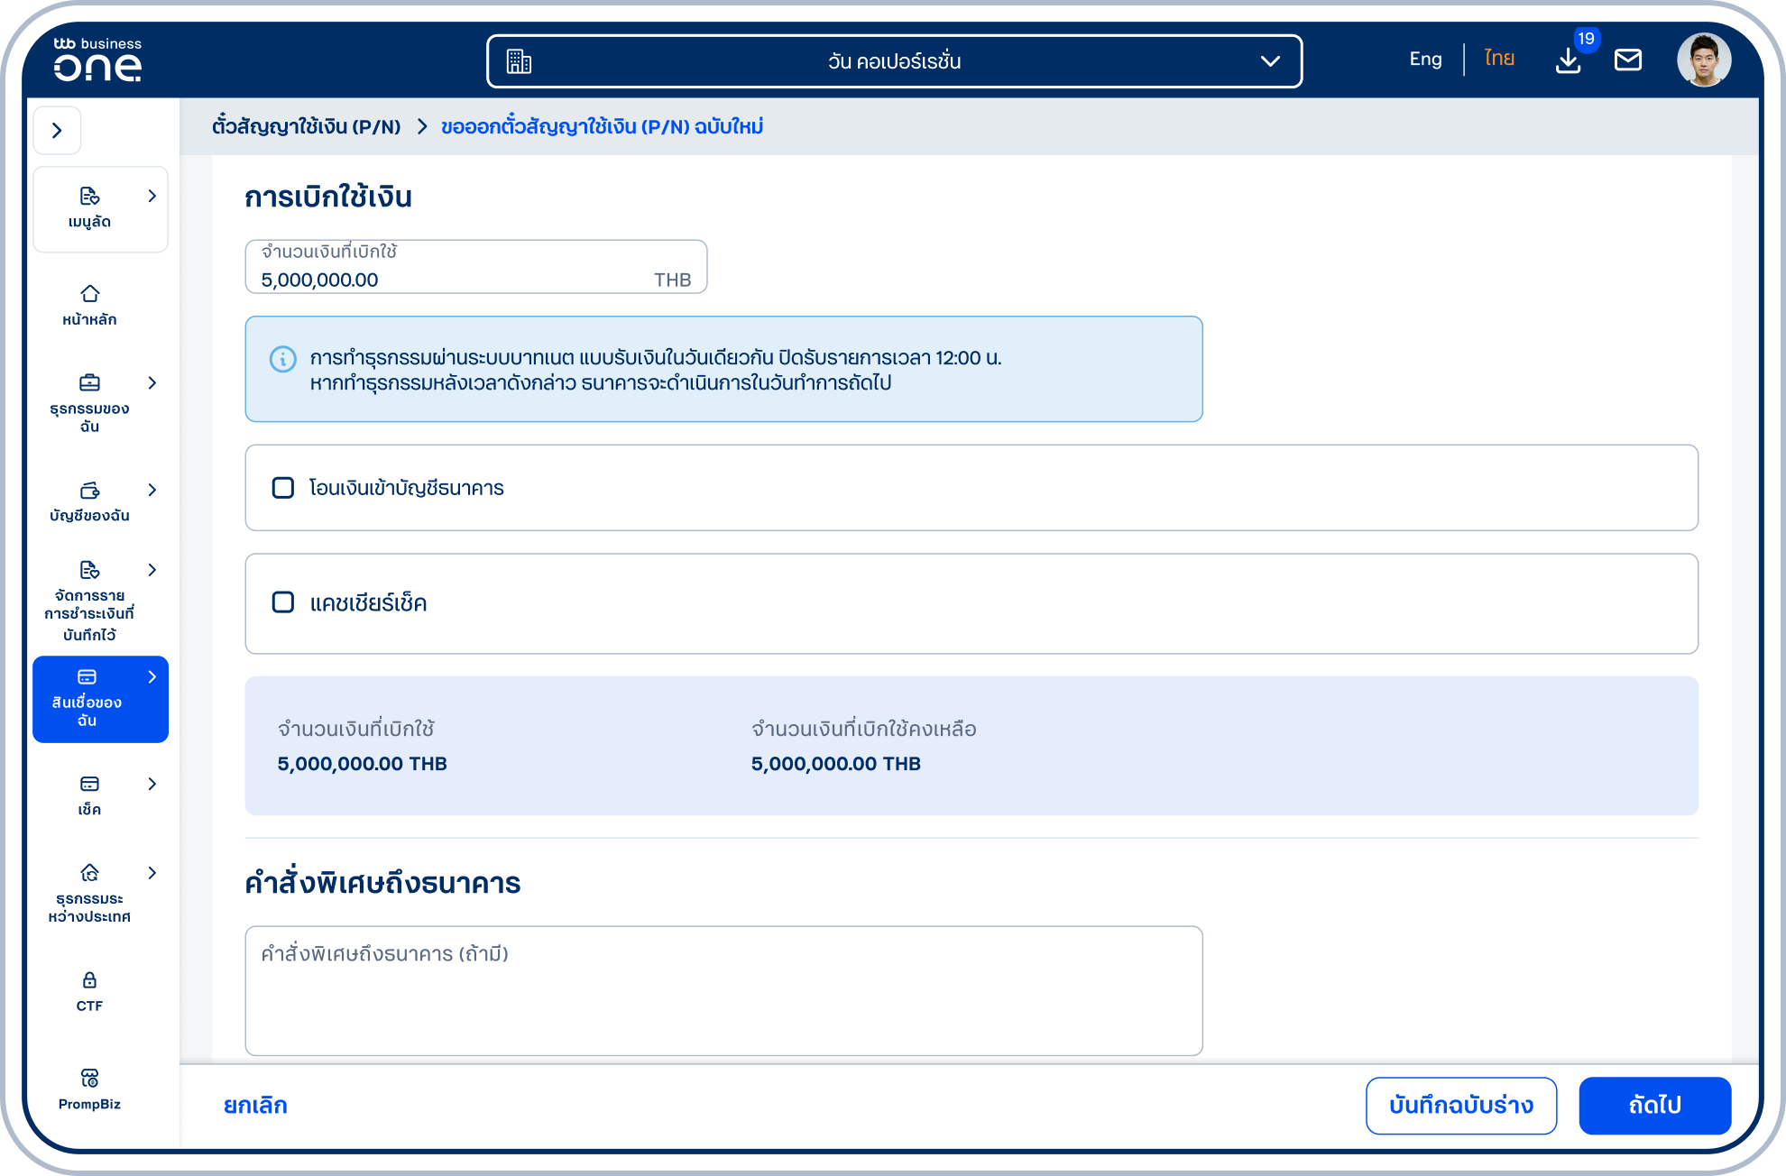Click the คำสั่งพิเศษถึงธนาคาร text field
This screenshot has width=1786, height=1176.
(x=723, y=990)
